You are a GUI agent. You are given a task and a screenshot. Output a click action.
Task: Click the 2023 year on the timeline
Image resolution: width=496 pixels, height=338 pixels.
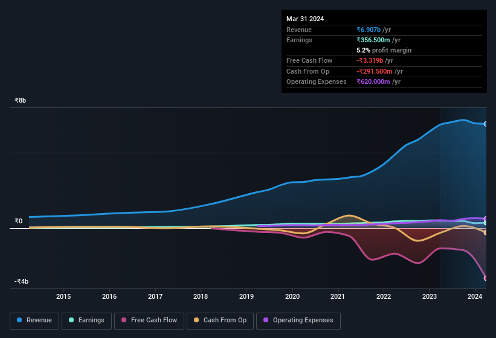pyautogui.click(x=430, y=296)
